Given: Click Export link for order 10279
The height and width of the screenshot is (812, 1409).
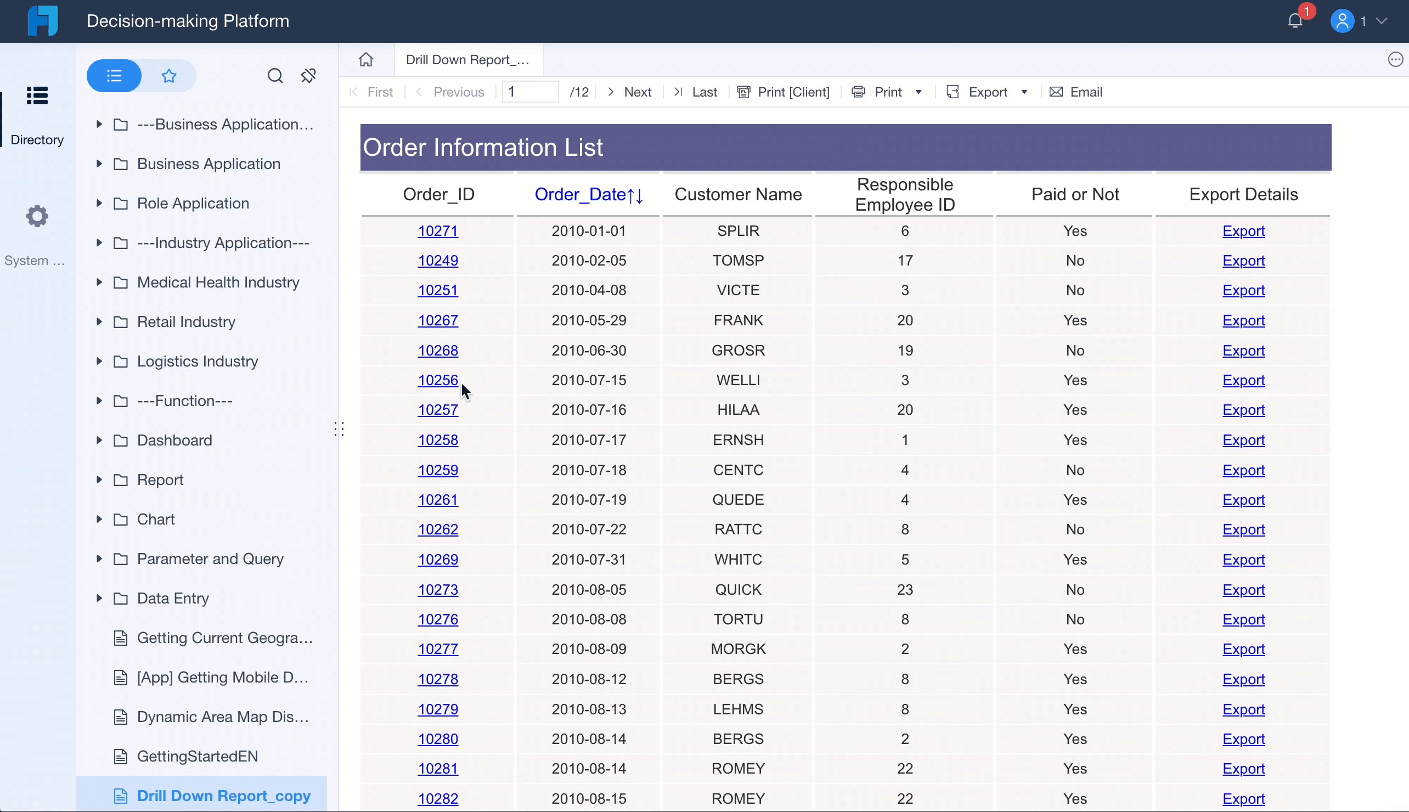Looking at the screenshot, I should [1243, 709].
